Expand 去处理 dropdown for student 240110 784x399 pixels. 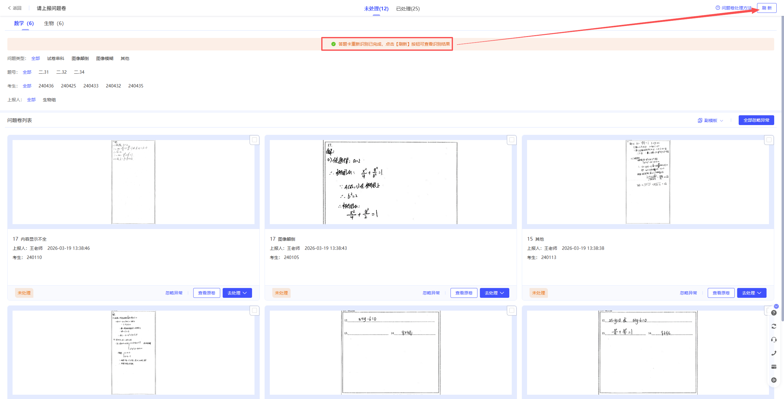(x=237, y=293)
